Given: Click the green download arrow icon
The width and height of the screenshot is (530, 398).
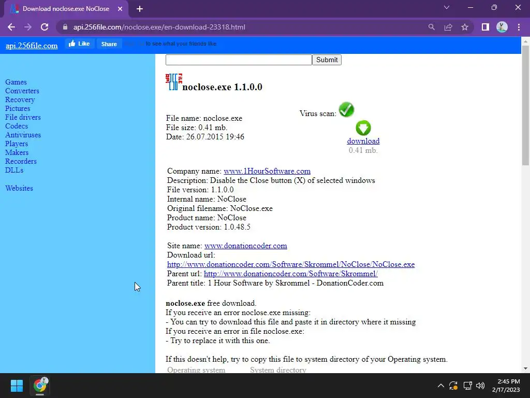Looking at the screenshot, I should pyautogui.click(x=363, y=128).
